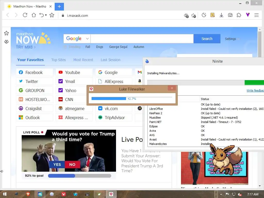Screen dimensions: 264x198
Task: Open the Outlook favorite tile
Action: [x=35, y=118]
